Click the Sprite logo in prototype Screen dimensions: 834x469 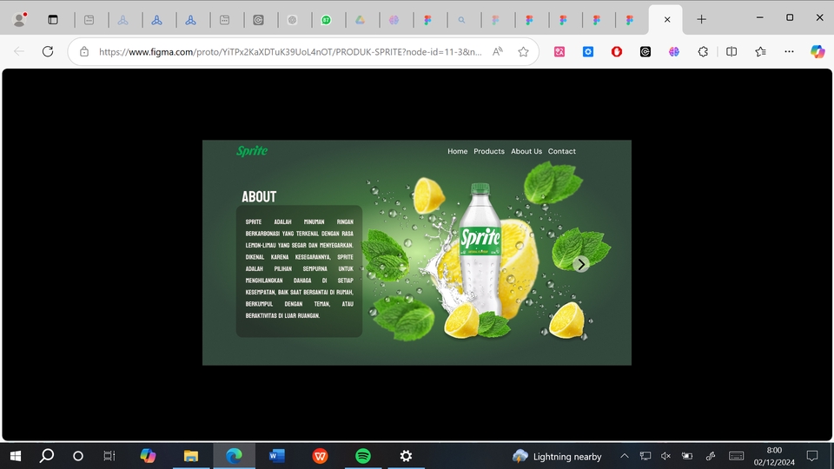[252, 151]
